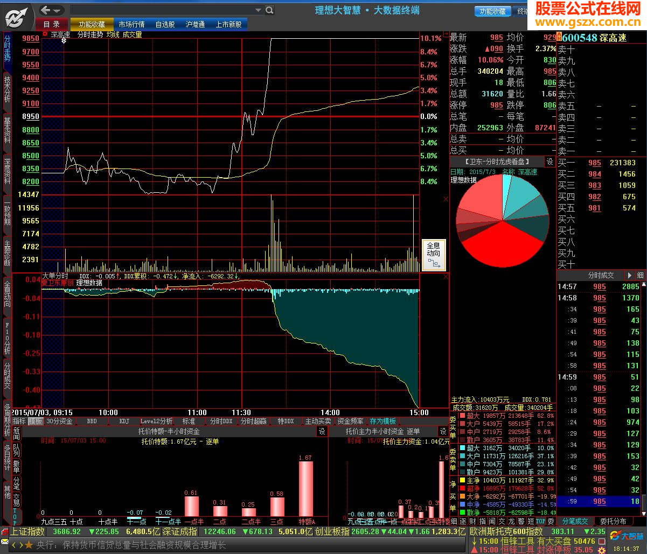The height and width of the screenshot is (554, 647).
Task: Select the 新闻 vertical tab
Action: click(x=17, y=433)
